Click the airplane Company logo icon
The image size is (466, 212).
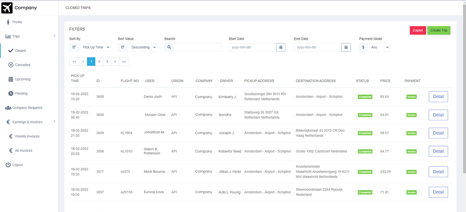click(7, 8)
